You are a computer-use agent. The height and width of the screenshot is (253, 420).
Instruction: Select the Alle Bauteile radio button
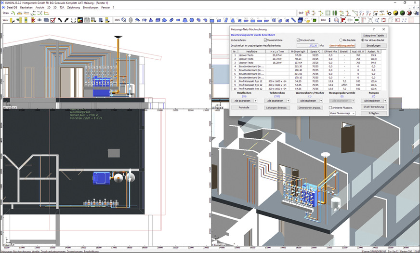click(341, 40)
